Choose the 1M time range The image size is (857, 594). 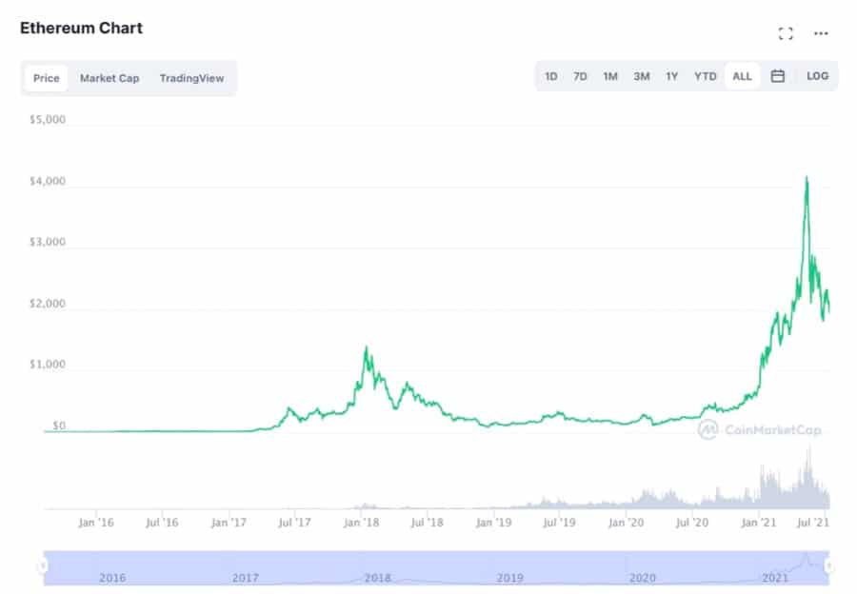[x=610, y=76]
